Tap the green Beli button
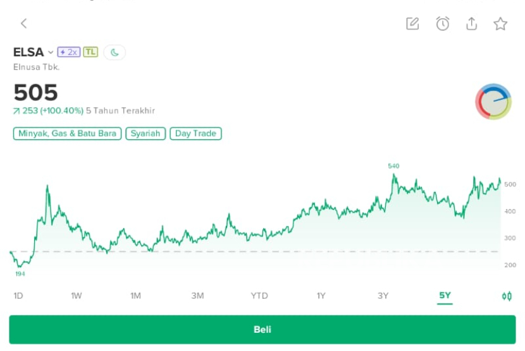 point(262,330)
